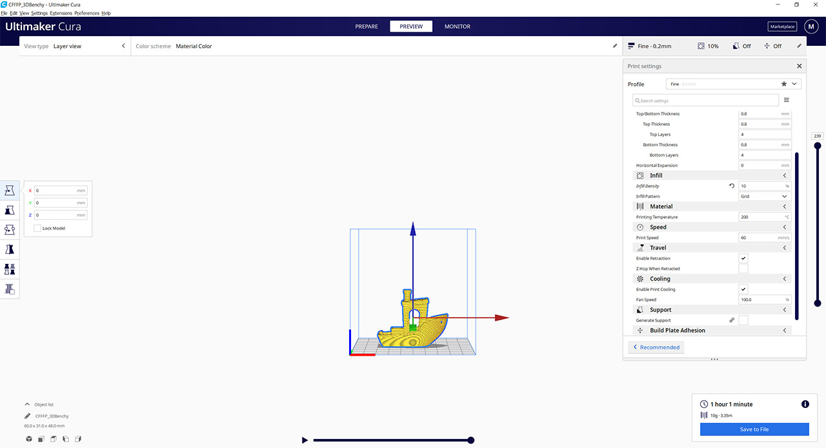The width and height of the screenshot is (826, 448).
Task: Click the Search settings field
Action: pos(706,100)
